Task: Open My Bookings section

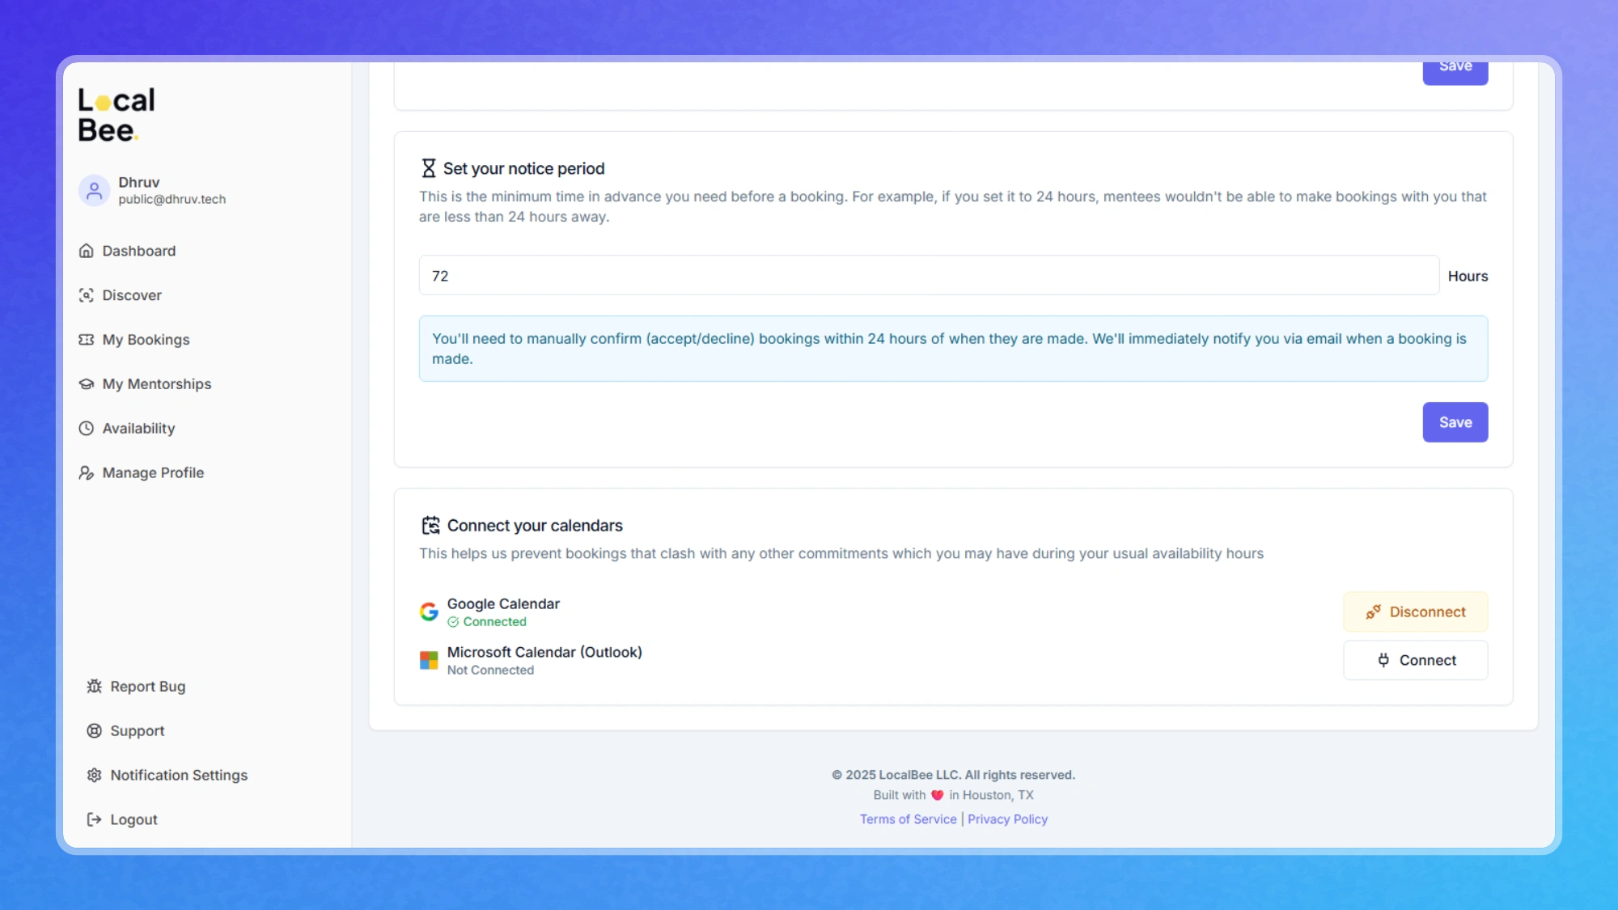Action: click(146, 340)
